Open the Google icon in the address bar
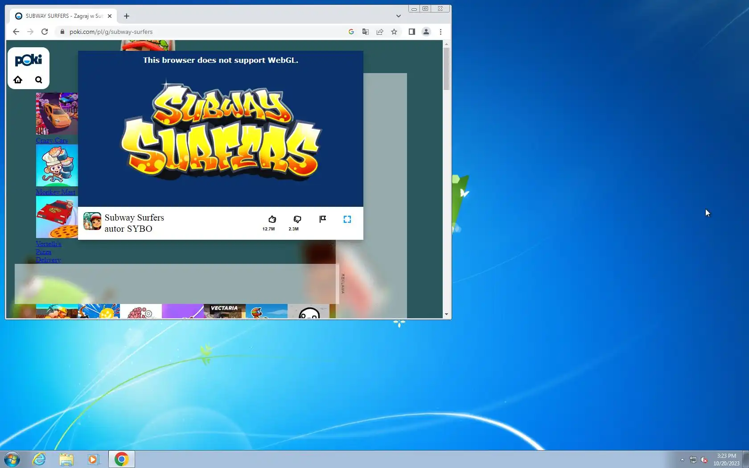The image size is (749, 468). [351, 32]
